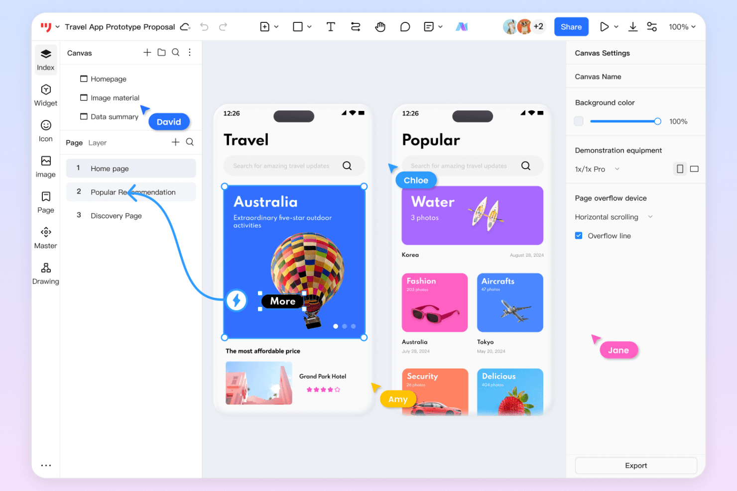Image resolution: width=737 pixels, height=491 pixels.
Task: Select the More button on Australia card
Action: click(x=282, y=301)
